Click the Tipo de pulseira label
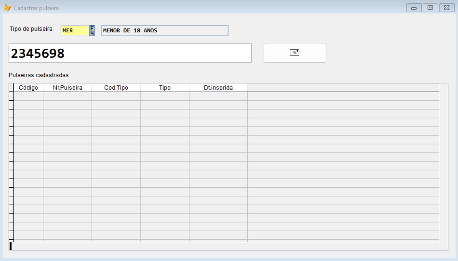The width and height of the screenshot is (458, 261). pyautogui.click(x=31, y=29)
